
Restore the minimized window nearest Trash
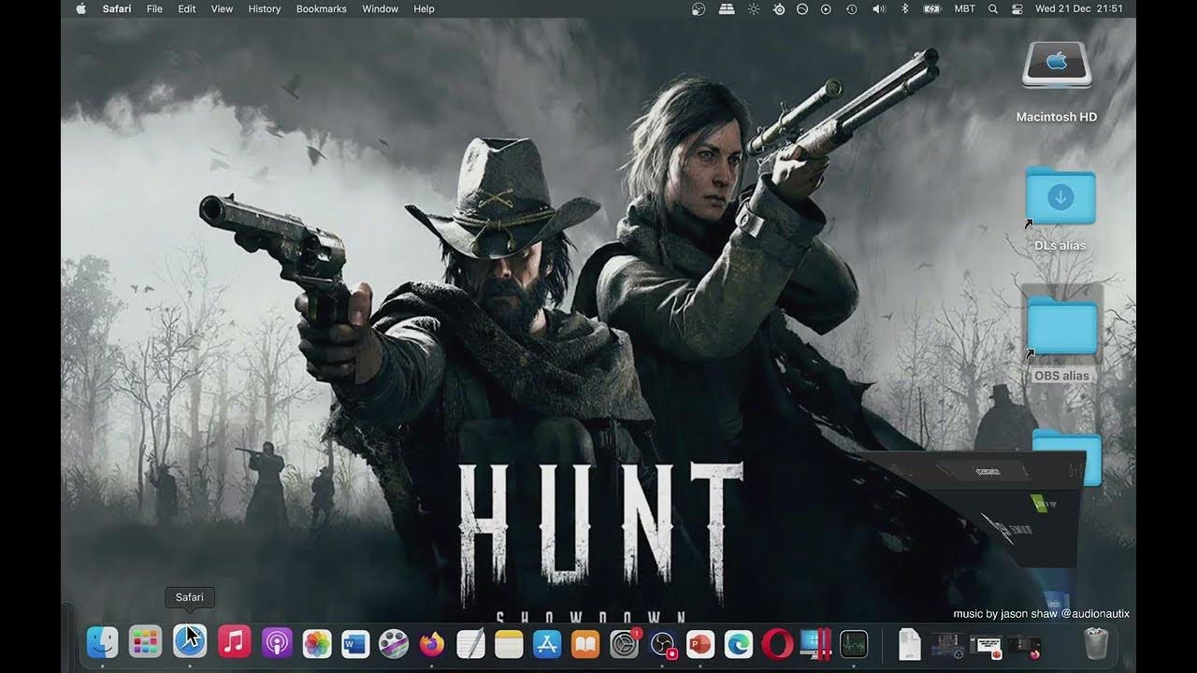[x=1024, y=645]
